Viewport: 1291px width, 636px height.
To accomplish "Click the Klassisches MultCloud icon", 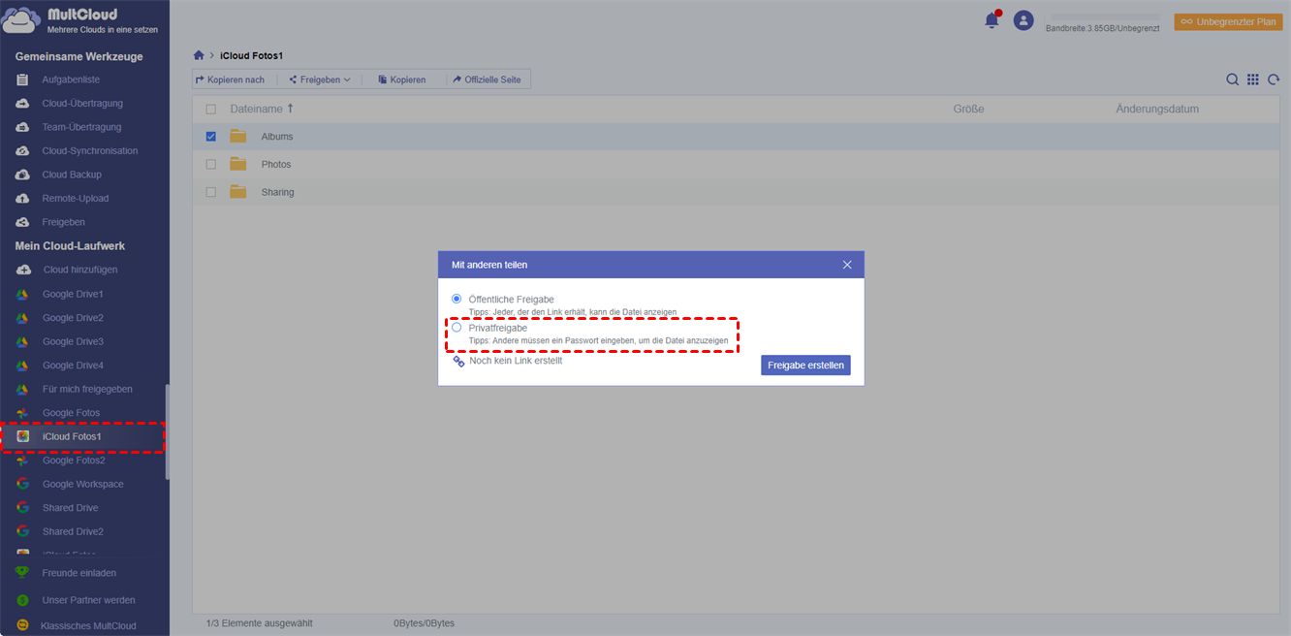I will 22,626.
